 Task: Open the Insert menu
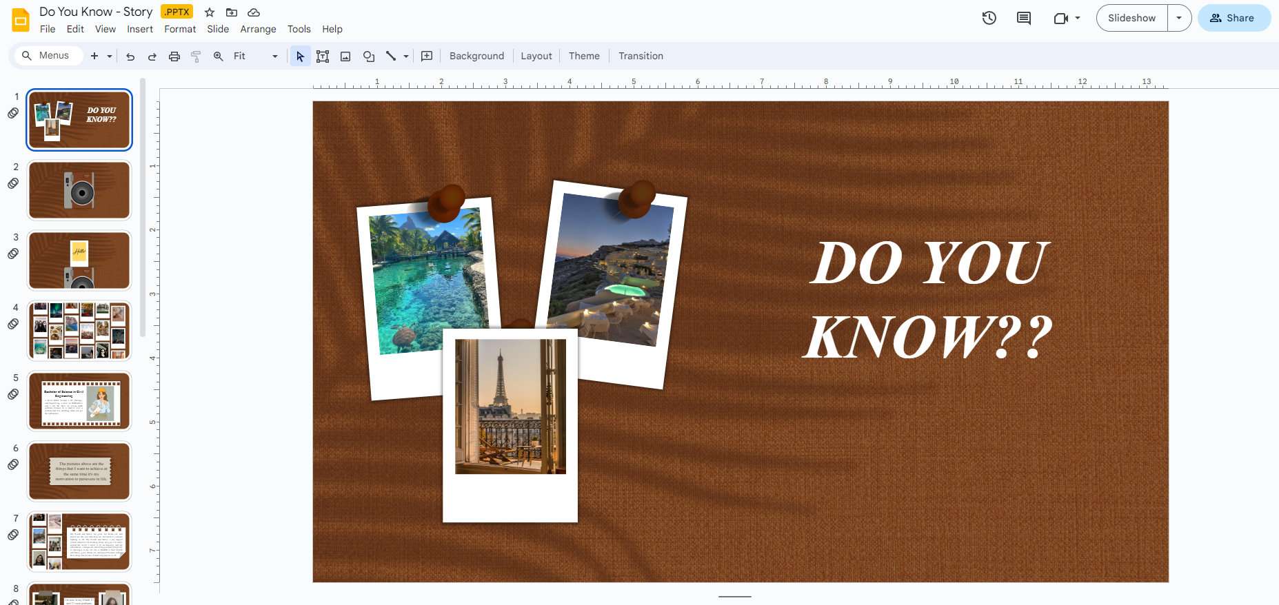140,29
